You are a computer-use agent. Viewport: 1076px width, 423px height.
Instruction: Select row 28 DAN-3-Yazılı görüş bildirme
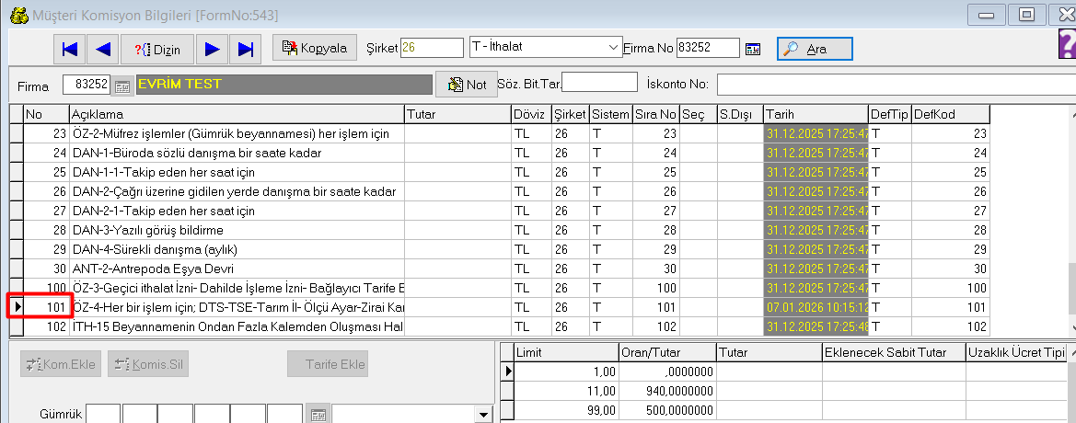coord(237,230)
